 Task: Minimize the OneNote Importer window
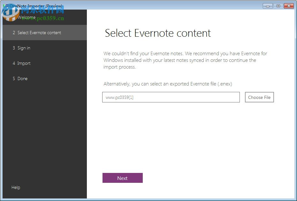point(267,6)
